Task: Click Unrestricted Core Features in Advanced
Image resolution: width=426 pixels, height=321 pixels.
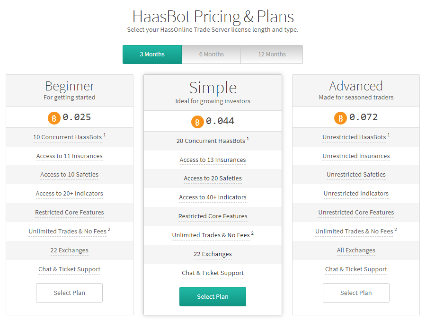Action: 356,212
